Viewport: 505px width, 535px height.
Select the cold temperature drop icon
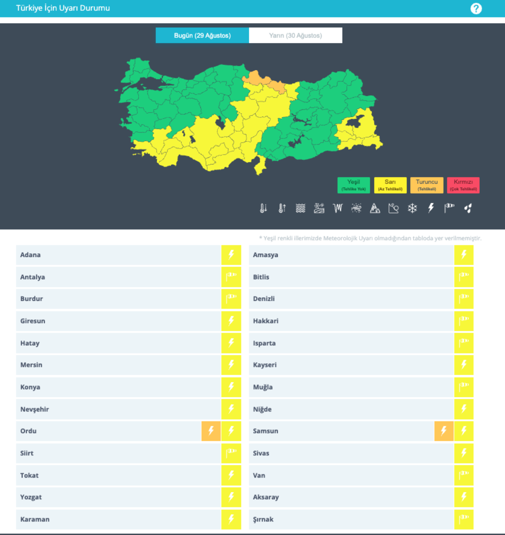coord(263,208)
